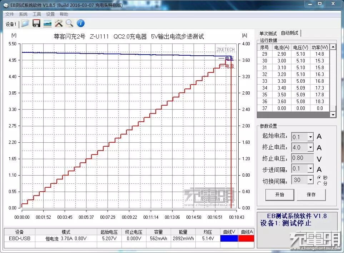Select row 34 with current 3.40

pos(293,88)
